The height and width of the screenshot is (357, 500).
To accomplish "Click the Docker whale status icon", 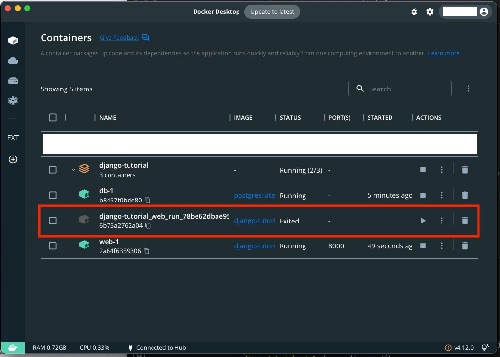I will point(13,347).
